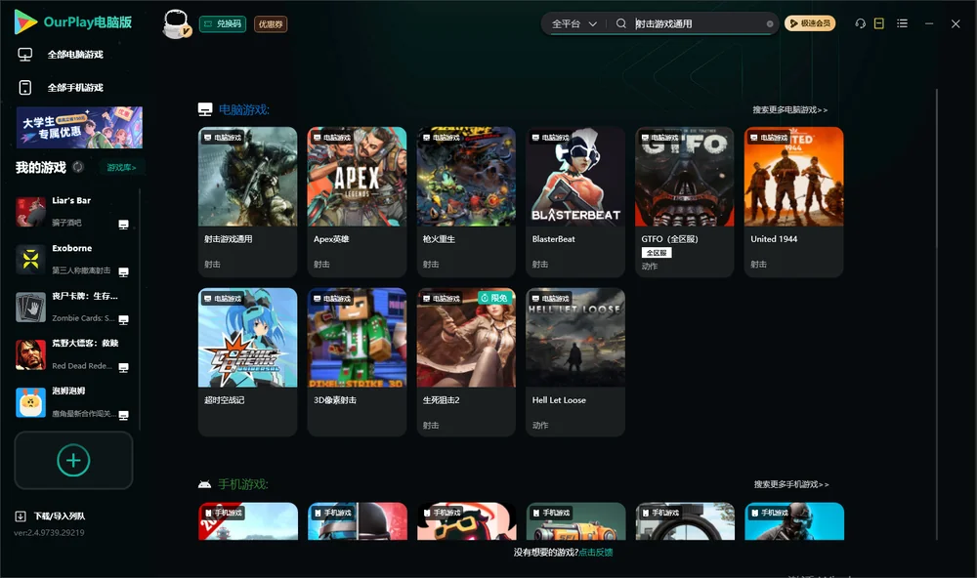This screenshot has height=578, width=977.
Task: Expand the 全平台 platform dropdown
Action: [x=573, y=23]
